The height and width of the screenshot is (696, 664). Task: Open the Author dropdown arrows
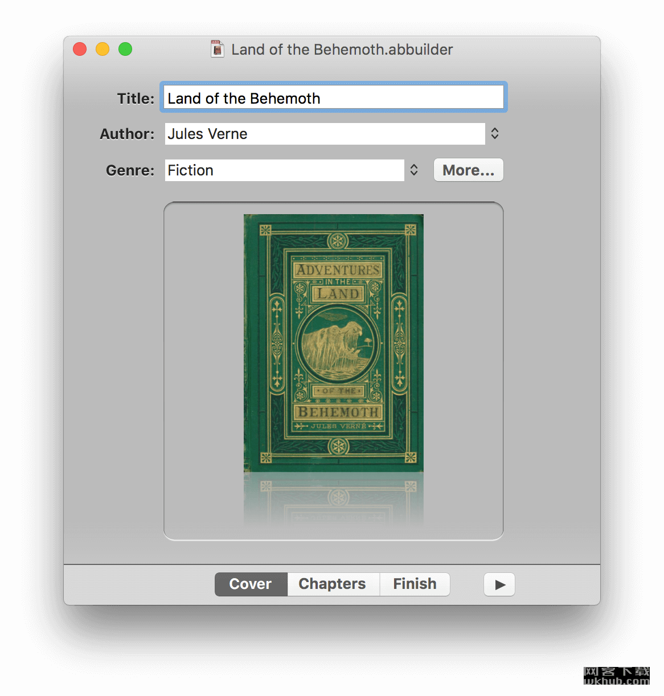(495, 134)
